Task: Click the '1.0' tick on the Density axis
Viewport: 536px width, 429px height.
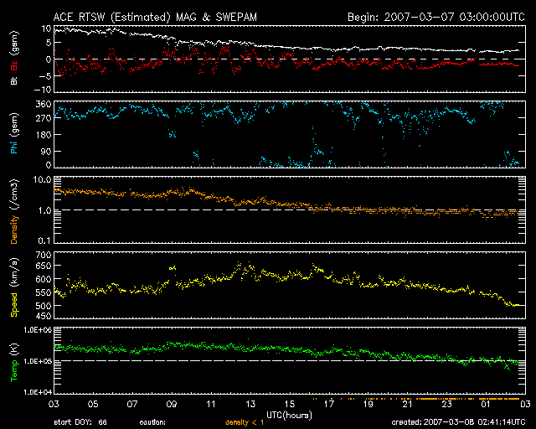Action: 44,210
